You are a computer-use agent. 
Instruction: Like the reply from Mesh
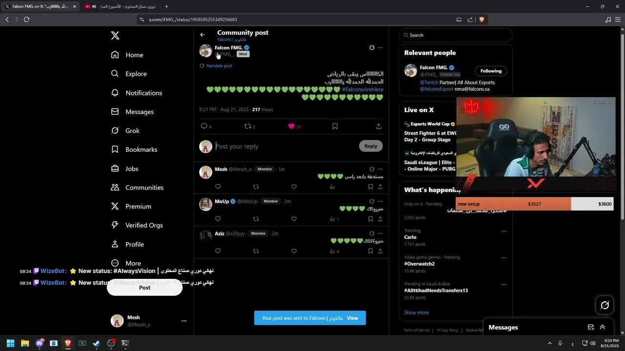click(x=294, y=187)
